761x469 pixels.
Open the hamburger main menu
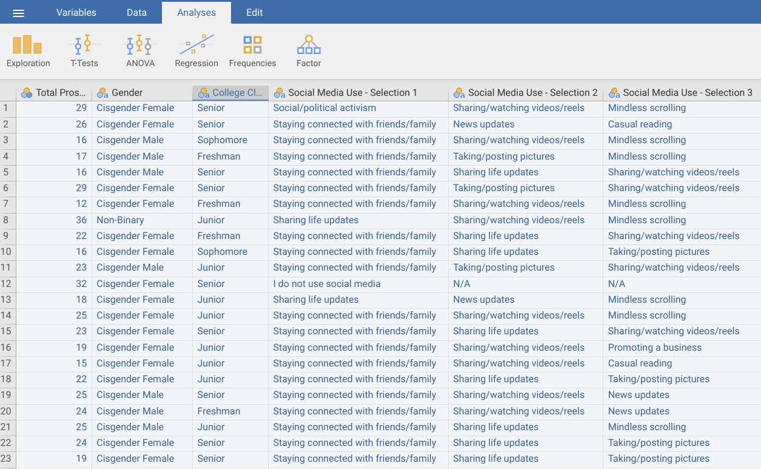pyautogui.click(x=19, y=13)
